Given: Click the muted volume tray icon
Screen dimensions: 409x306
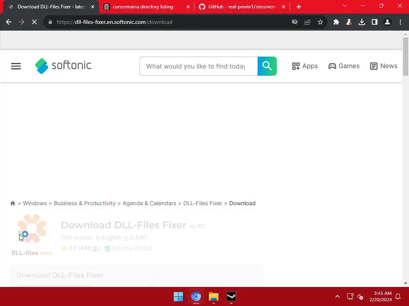Looking at the screenshot, I should point(361,296).
